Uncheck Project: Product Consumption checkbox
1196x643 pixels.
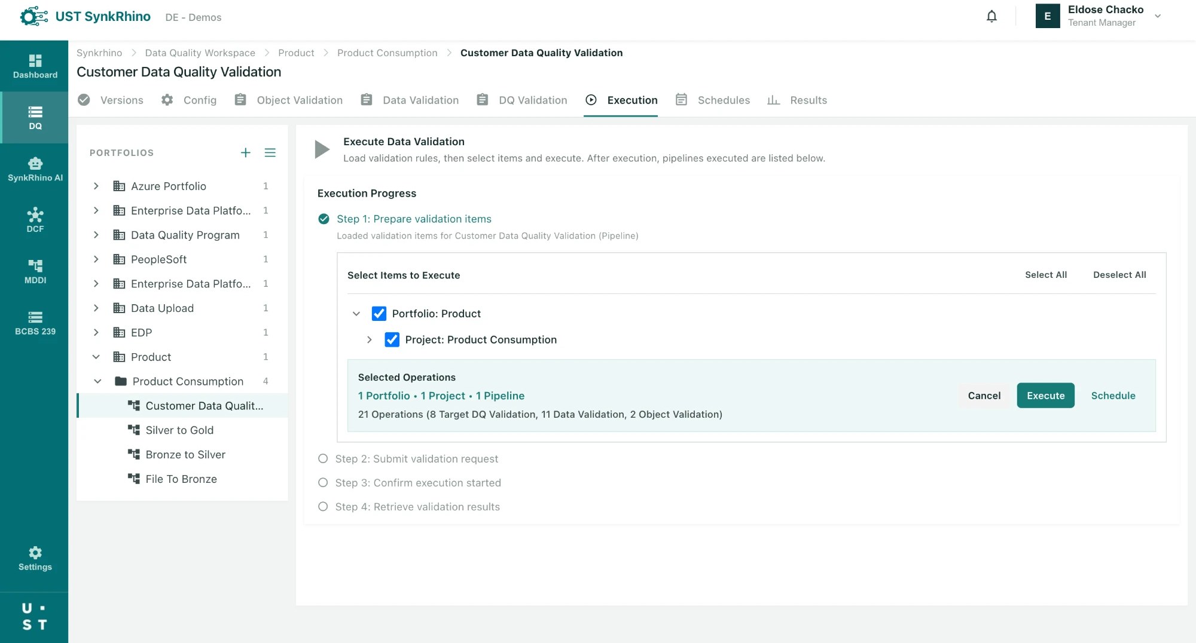click(x=392, y=340)
